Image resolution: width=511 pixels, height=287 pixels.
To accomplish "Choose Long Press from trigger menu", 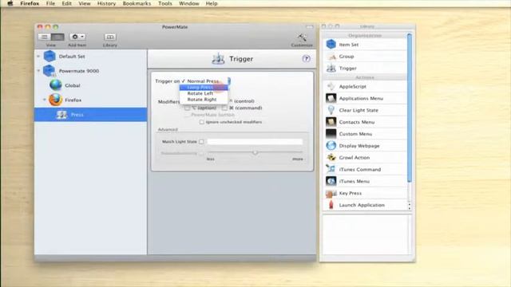I will [204, 87].
